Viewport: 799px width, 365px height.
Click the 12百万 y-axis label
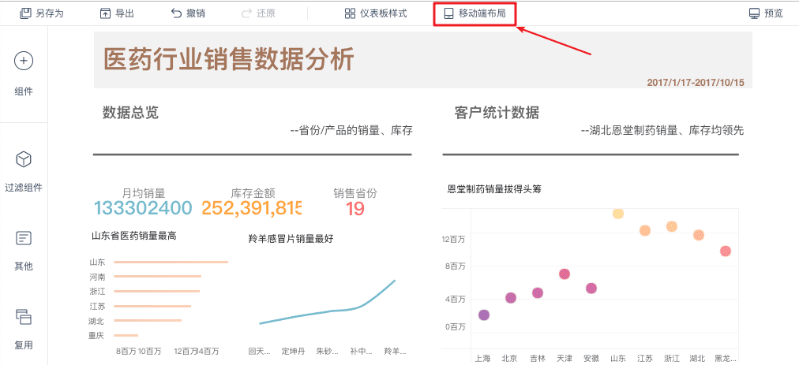(x=453, y=238)
